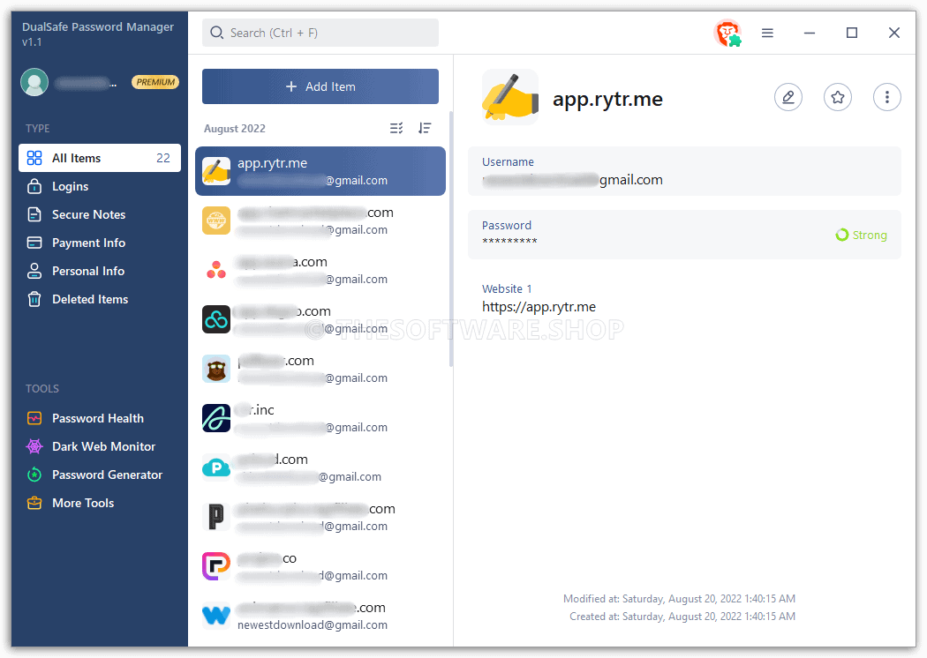Select the app.rytr.me list entry

point(320,171)
